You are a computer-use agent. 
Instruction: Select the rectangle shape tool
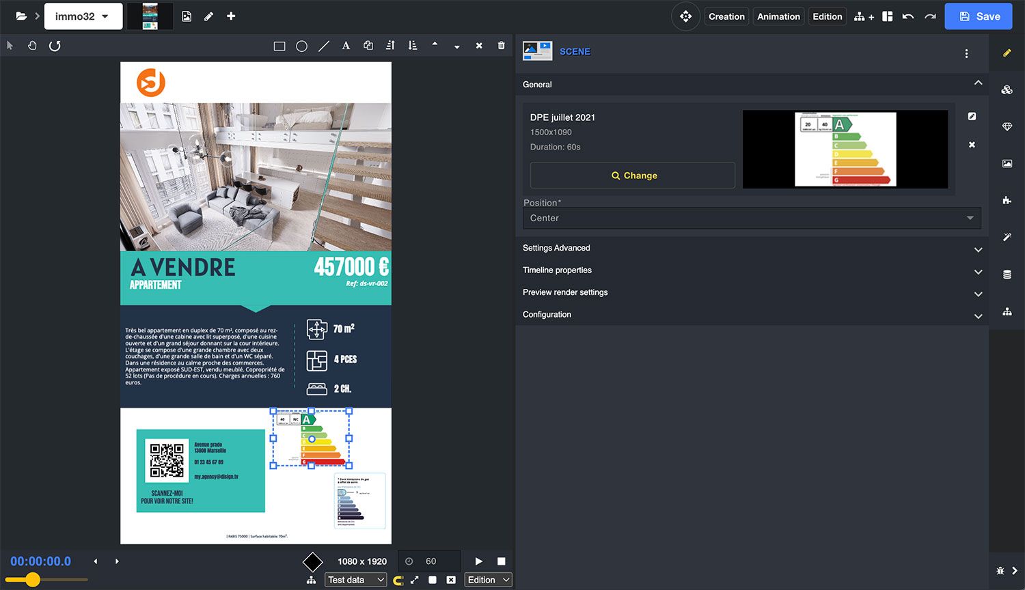pos(279,46)
